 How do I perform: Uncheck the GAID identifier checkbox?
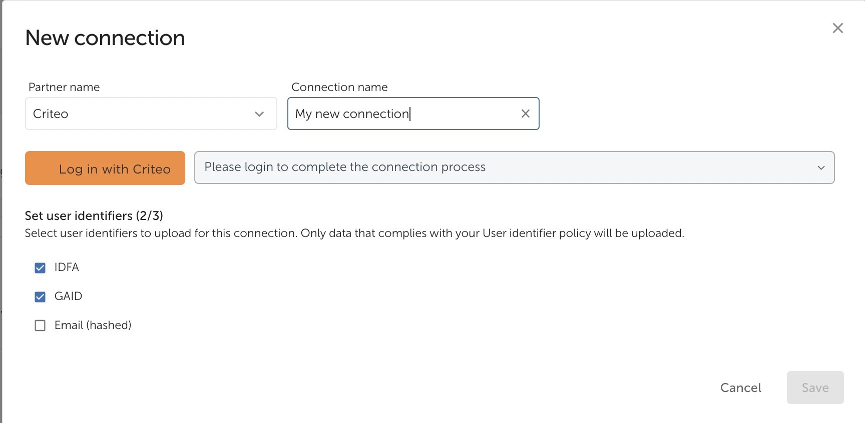click(40, 297)
